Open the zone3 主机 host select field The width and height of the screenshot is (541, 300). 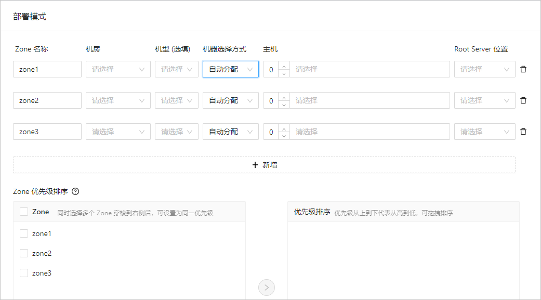[370, 132]
